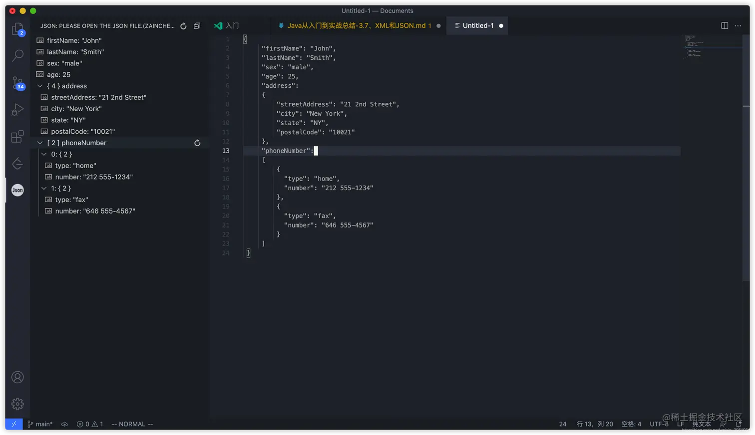Place cursor on "postalCode": "10021" code line
The image size is (755, 435).
[316, 132]
